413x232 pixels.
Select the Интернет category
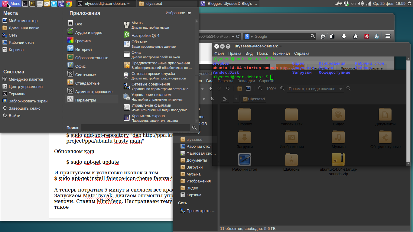click(x=92, y=49)
